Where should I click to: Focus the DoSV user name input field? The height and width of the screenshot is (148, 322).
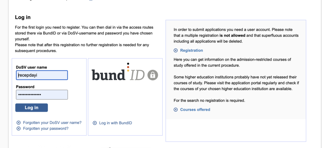(42, 75)
